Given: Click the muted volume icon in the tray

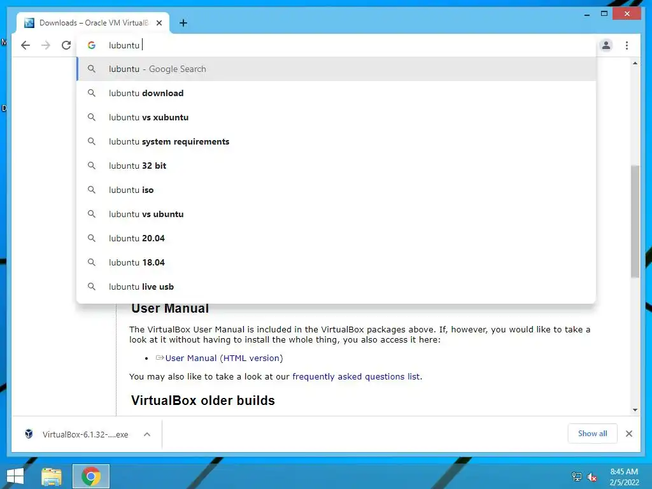Looking at the screenshot, I should pos(592,477).
